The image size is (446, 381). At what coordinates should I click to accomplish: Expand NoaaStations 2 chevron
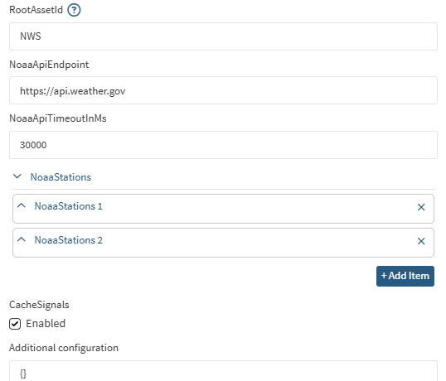[22, 240]
